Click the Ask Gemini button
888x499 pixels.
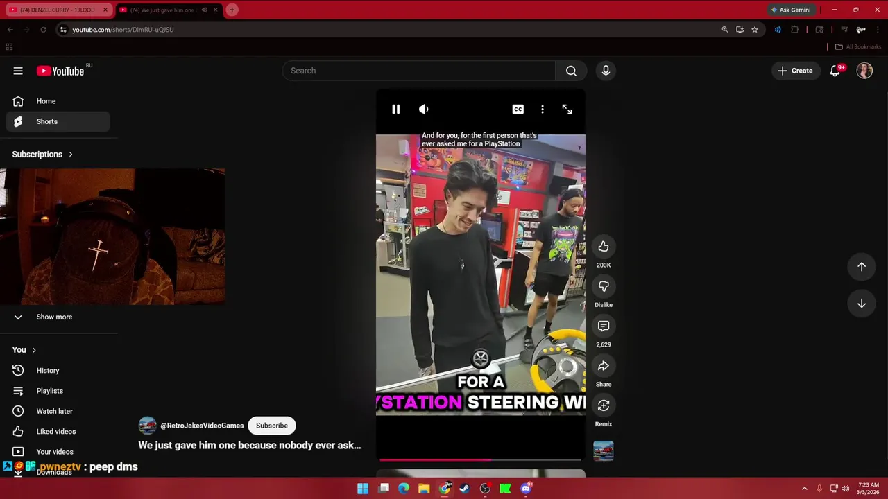tap(790, 10)
